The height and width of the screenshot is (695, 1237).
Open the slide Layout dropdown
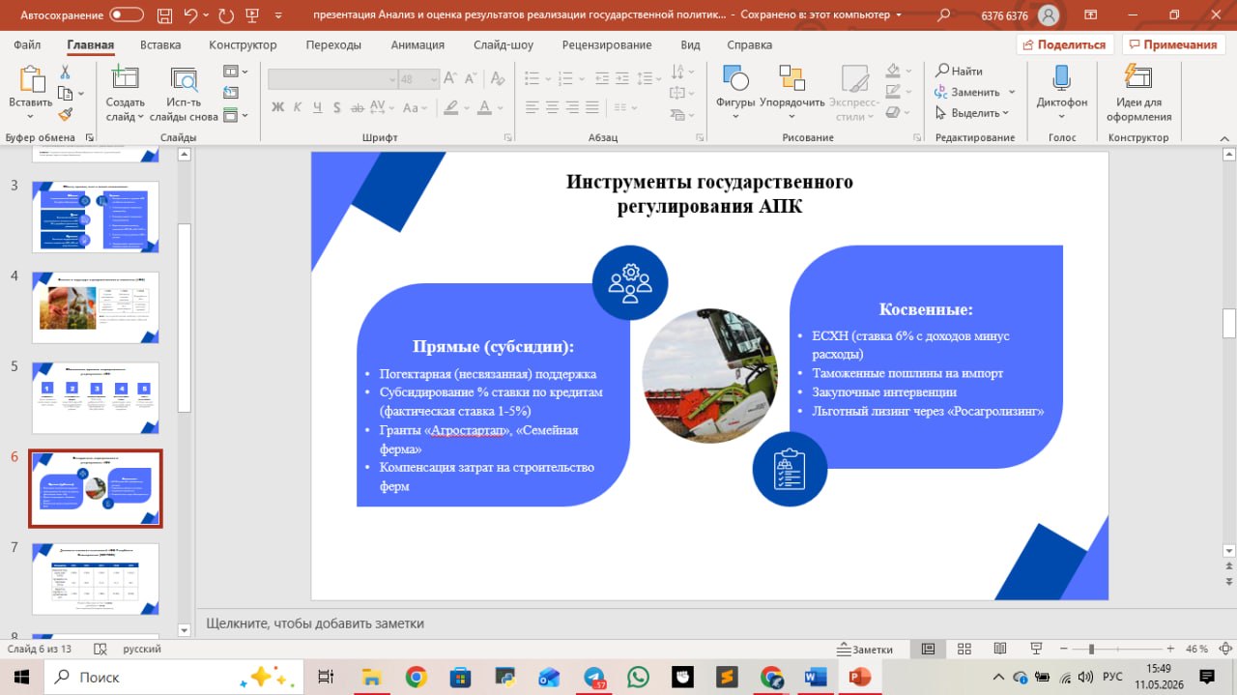click(x=236, y=72)
